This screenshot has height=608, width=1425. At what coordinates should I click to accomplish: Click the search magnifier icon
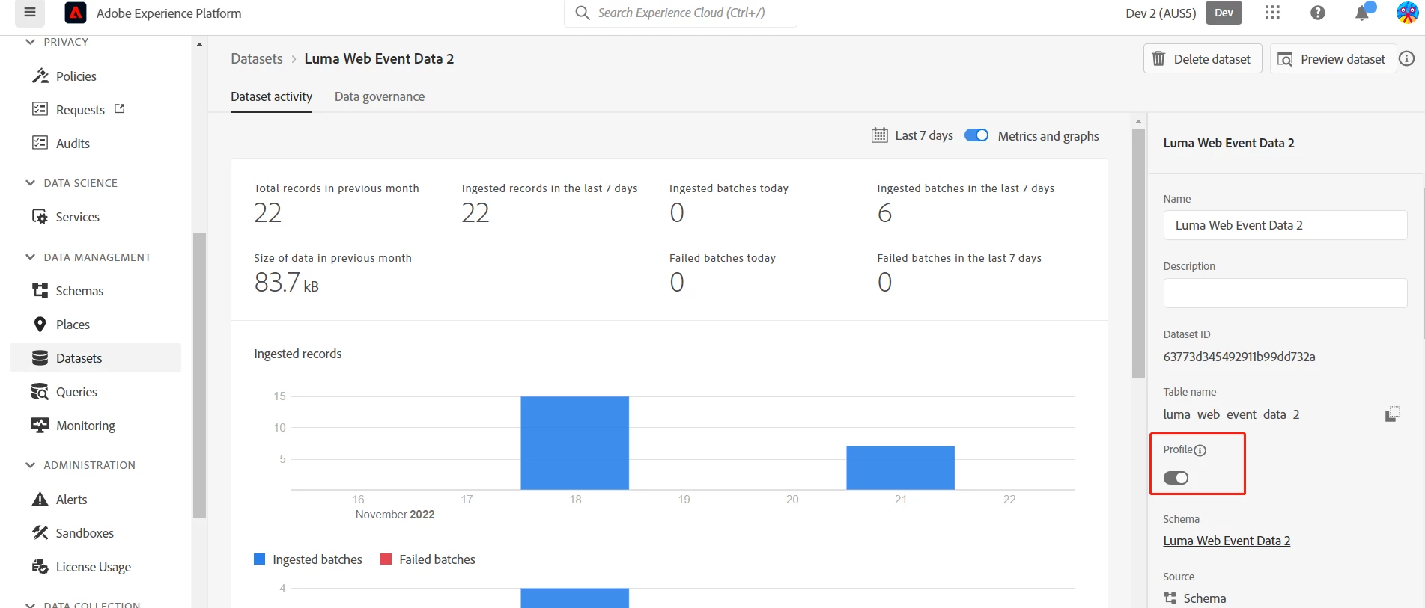[583, 13]
